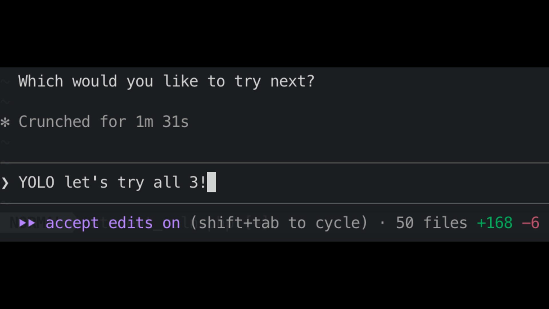Viewport: 549px width, 309px height.
Task: Click the "1m 31s" duration text
Action: click(x=162, y=122)
